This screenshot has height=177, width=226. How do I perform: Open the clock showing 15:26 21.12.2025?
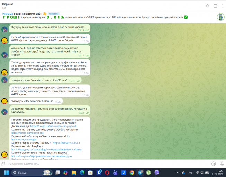(217, 173)
